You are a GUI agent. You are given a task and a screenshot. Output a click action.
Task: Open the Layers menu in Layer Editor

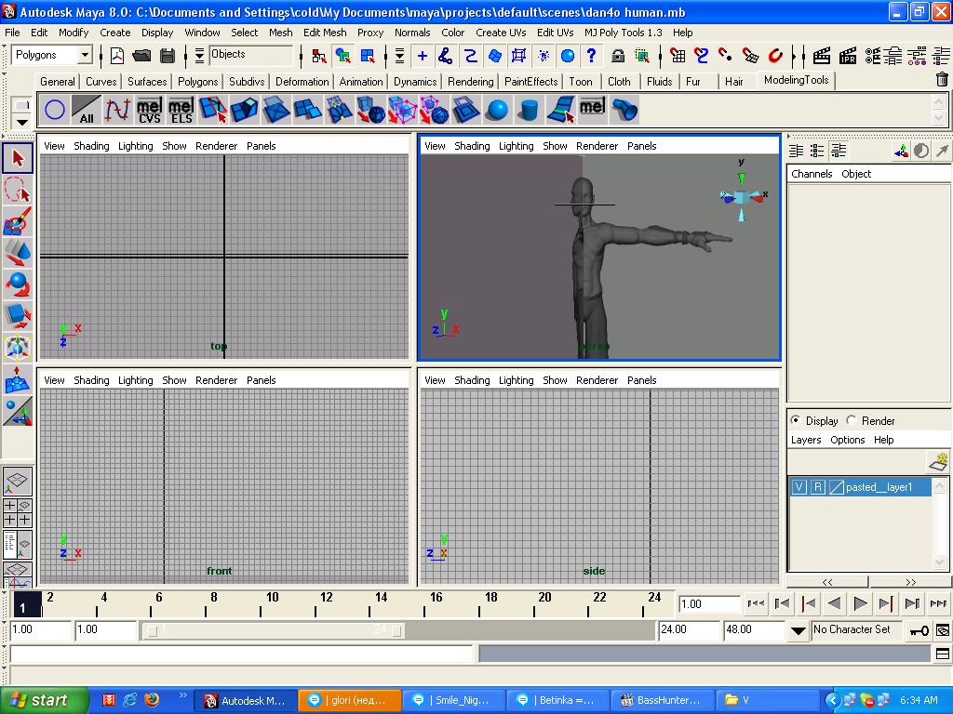[806, 440]
